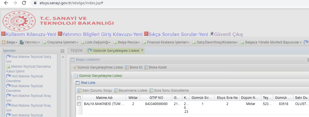Open Yerli Makine-Teçhizat İhraç İzni
Image resolution: width=309 pixels, height=117 pixels.
[28, 98]
